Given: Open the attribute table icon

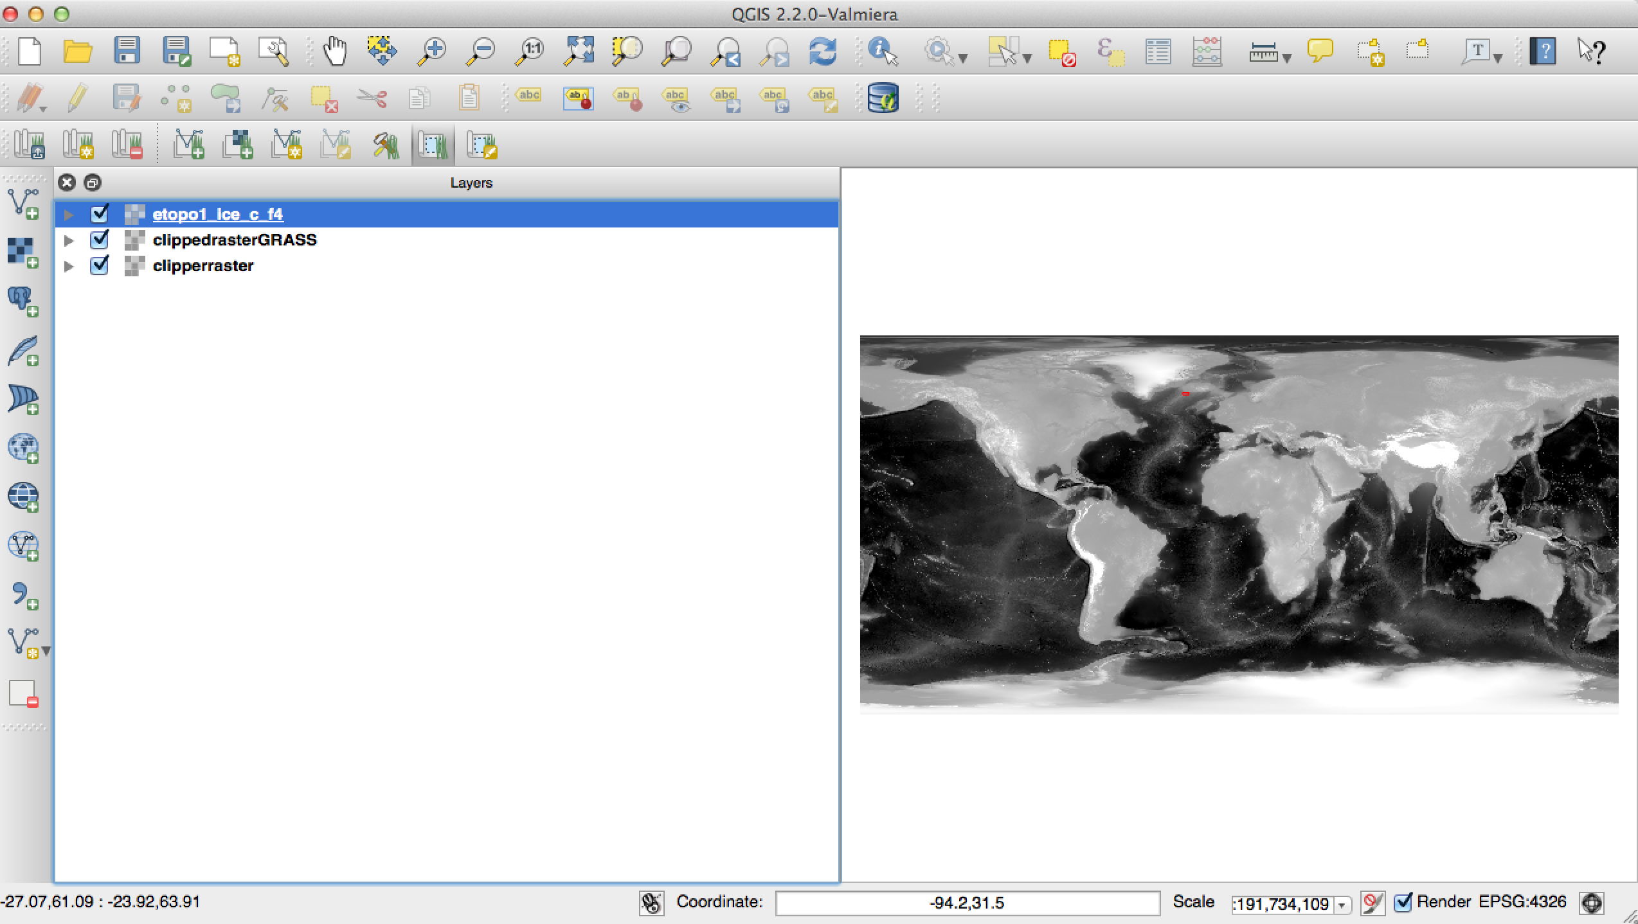Looking at the screenshot, I should pyautogui.click(x=1158, y=52).
